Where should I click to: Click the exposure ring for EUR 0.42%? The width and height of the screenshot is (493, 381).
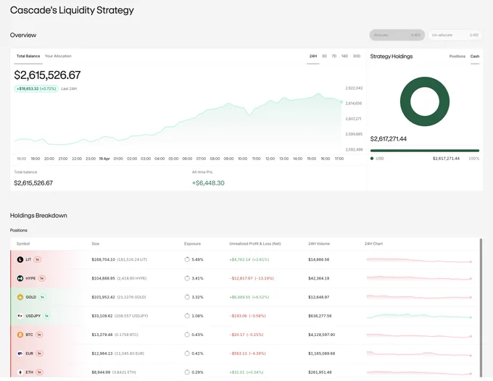coord(187,353)
